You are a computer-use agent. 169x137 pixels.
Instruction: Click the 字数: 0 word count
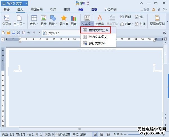point(49,134)
